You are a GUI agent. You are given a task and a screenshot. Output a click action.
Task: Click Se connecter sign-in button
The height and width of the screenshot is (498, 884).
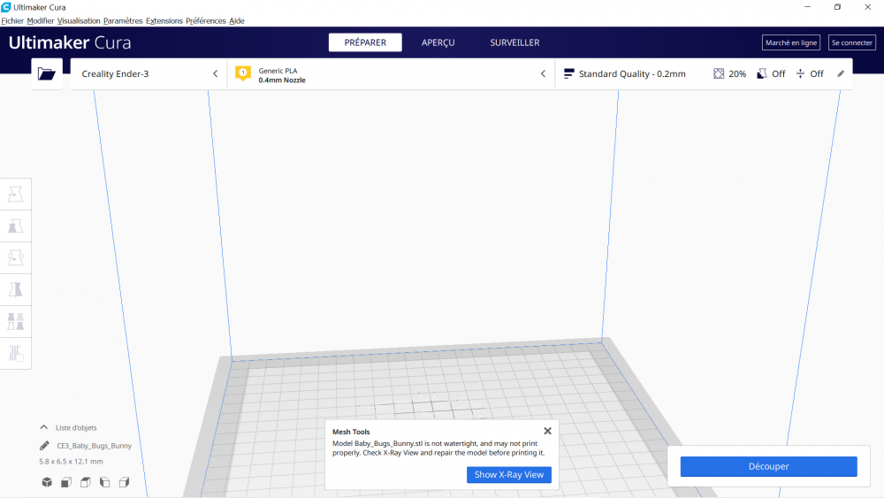(x=852, y=42)
